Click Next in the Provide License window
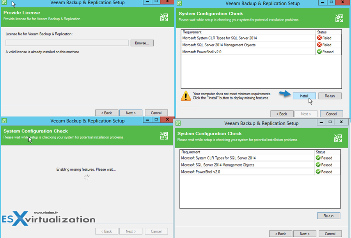The height and width of the screenshot is (238, 351). click(x=131, y=113)
